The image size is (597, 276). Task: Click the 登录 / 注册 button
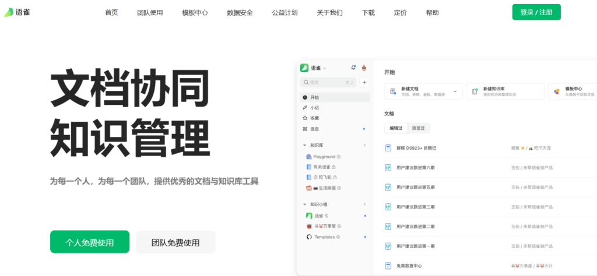(536, 12)
